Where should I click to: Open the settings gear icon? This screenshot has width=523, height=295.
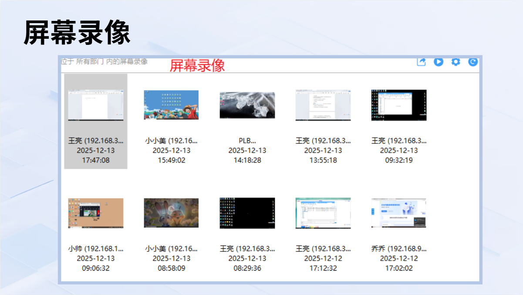pyautogui.click(x=456, y=62)
